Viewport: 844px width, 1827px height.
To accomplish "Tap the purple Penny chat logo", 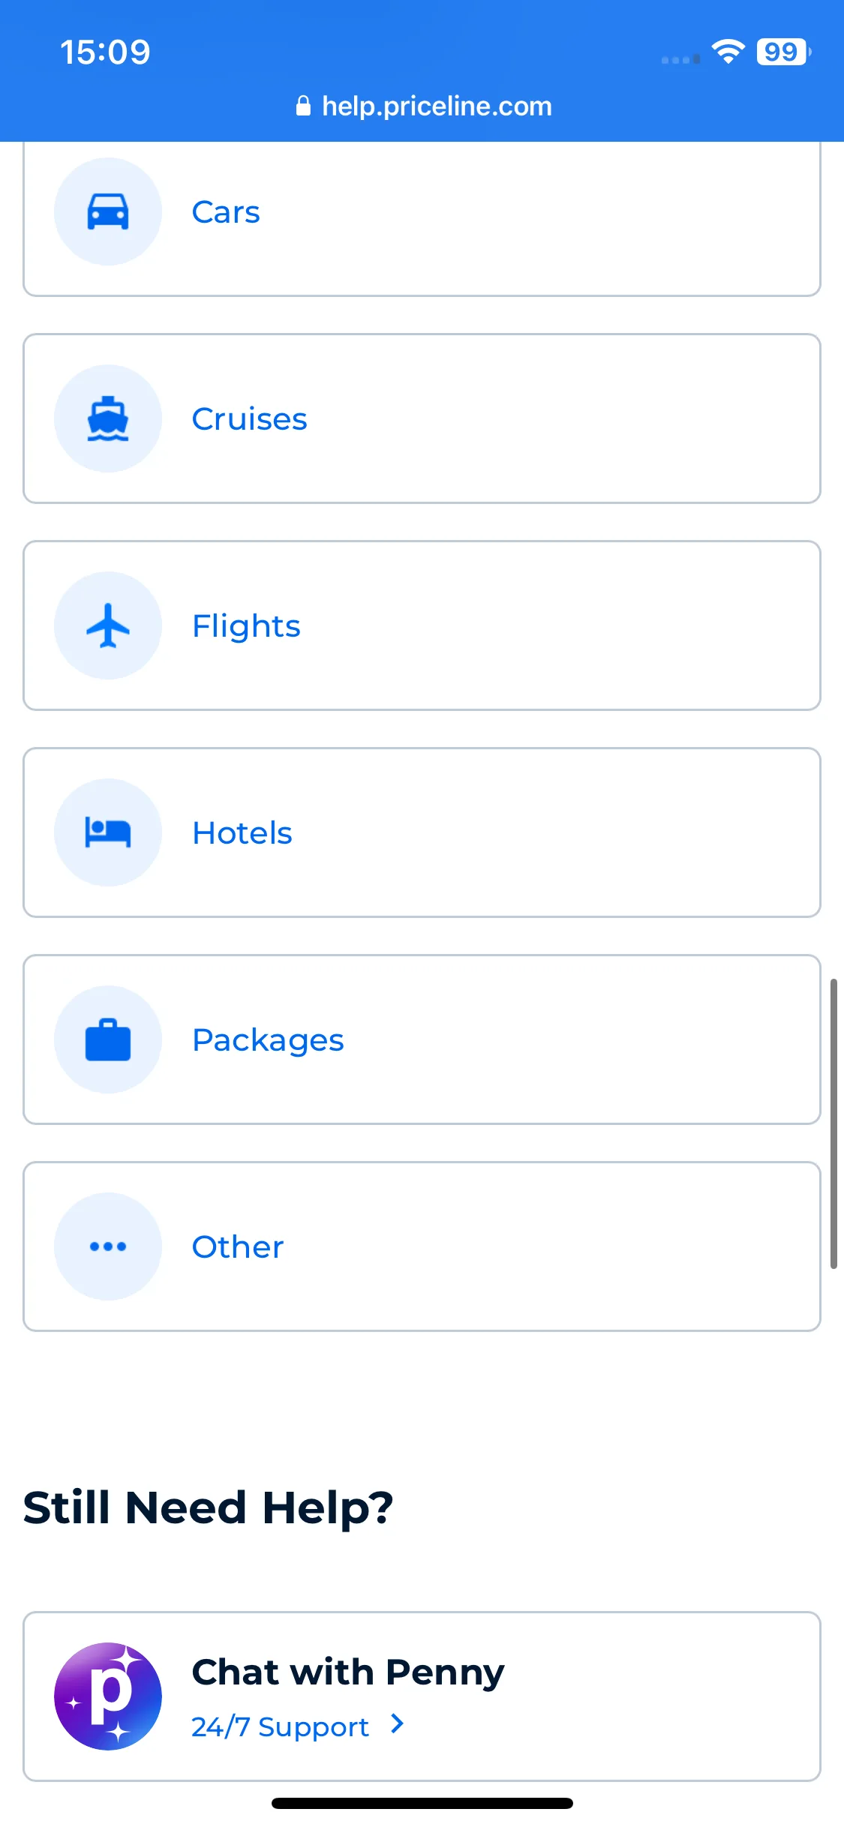I will point(108,1696).
